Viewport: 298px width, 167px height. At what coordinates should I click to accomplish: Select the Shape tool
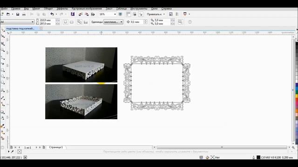(3, 36)
